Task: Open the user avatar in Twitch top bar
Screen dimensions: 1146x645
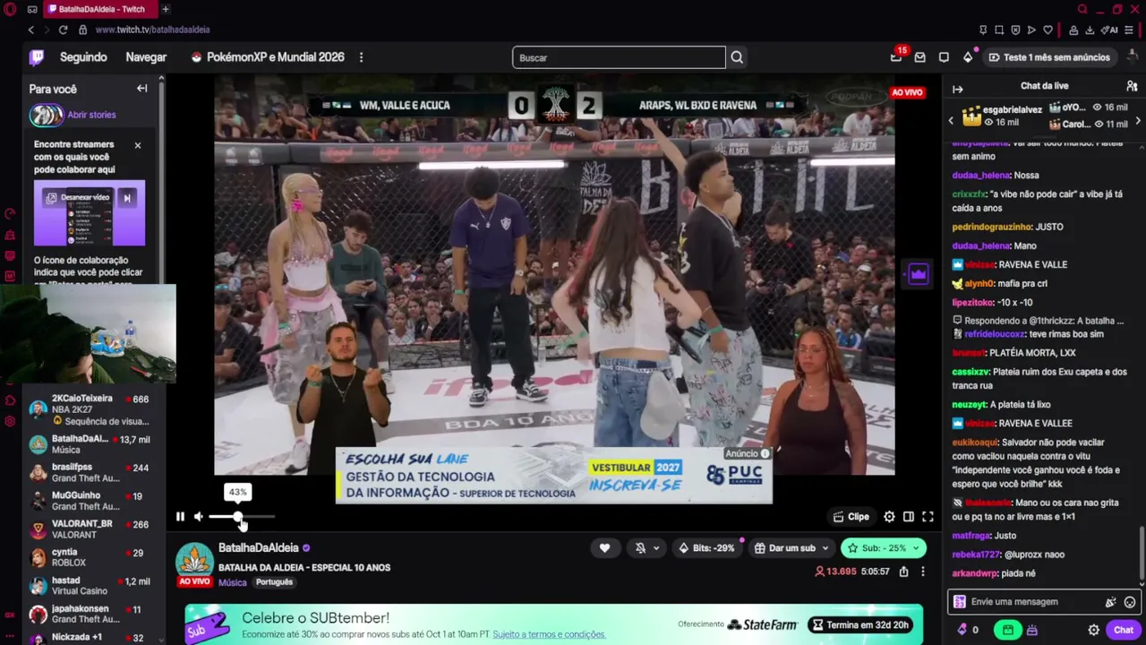Action: [x=1131, y=57]
